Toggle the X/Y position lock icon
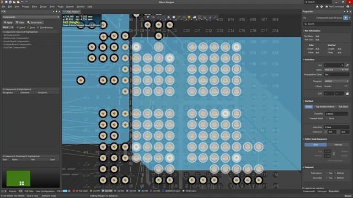 pos(347,94)
